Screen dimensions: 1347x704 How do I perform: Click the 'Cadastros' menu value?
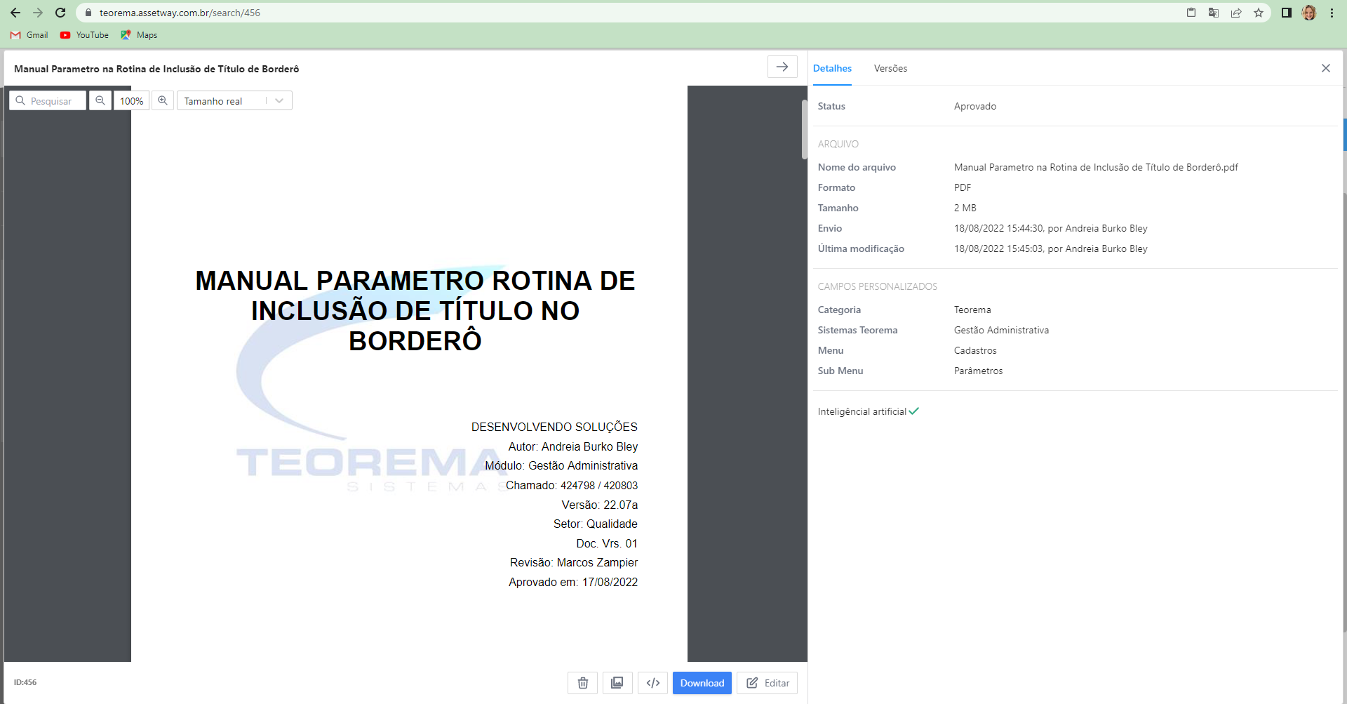[x=975, y=350]
